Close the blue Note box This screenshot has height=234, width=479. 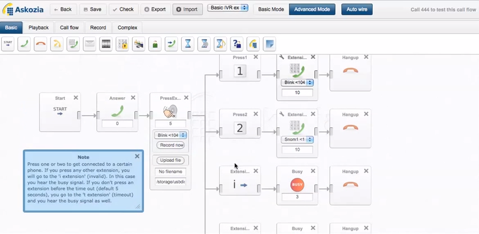[137, 157]
